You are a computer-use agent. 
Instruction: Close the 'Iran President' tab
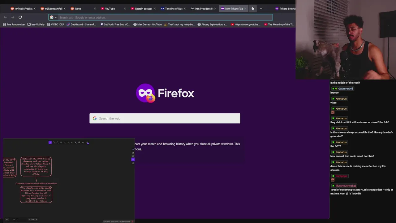pyautogui.click(x=215, y=9)
